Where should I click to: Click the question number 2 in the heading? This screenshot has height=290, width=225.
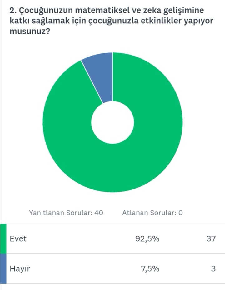pos(12,11)
